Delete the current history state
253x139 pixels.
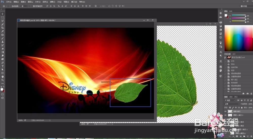click(x=251, y=94)
